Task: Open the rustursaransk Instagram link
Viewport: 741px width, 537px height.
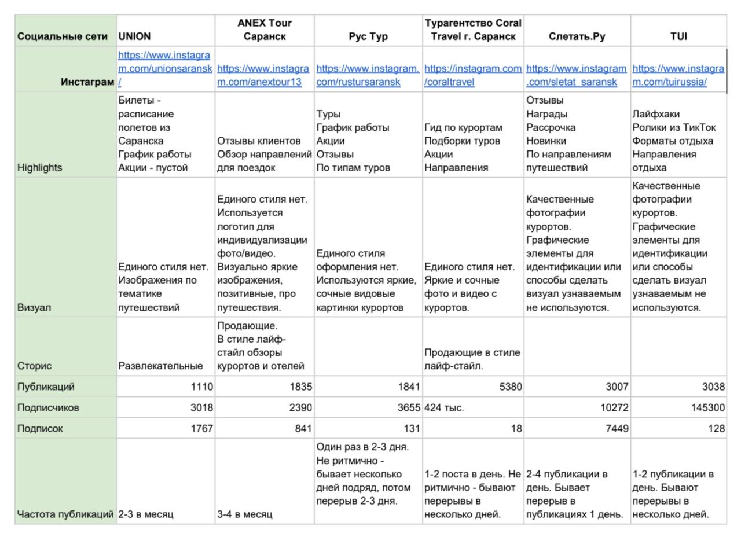Action: (368, 75)
